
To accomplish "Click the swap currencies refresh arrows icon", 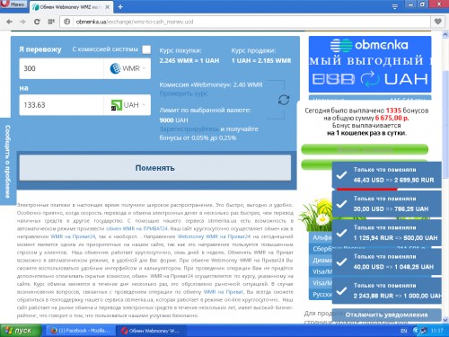I will 284,100.
